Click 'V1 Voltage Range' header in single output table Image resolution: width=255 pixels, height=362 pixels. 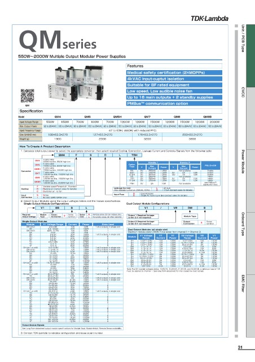53,225
